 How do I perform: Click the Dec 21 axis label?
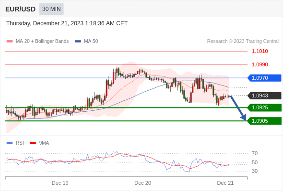225,183
